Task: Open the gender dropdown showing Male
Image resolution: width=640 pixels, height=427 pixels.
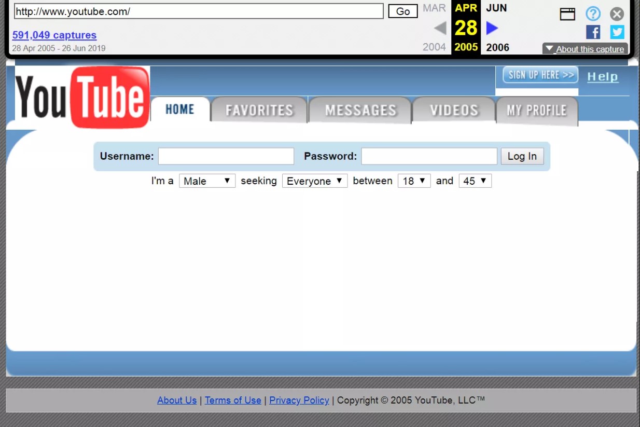Action: 207,181
